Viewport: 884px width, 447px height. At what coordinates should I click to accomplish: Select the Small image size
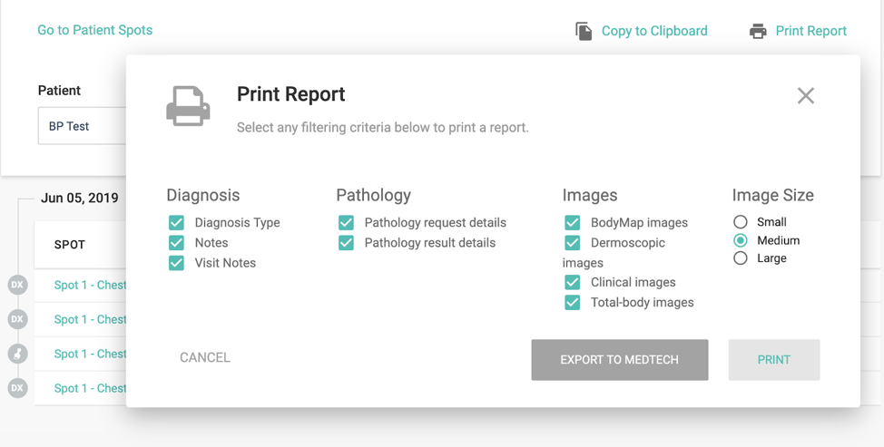(741, 222)
